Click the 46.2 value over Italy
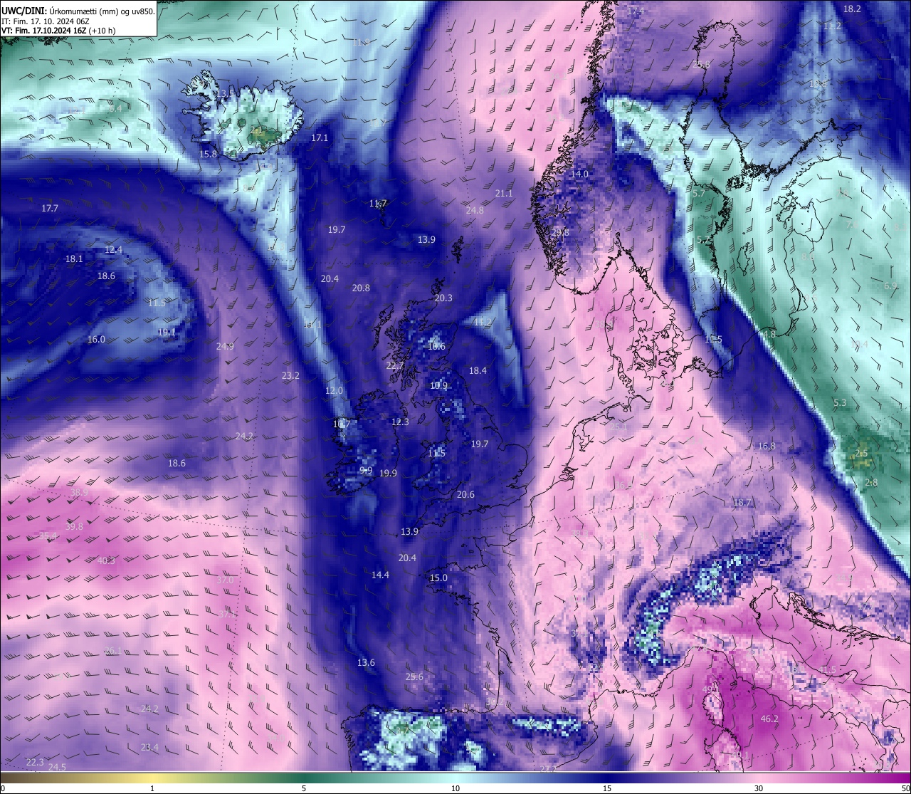This screenshot has width=911, height=794. coord(769,719)
